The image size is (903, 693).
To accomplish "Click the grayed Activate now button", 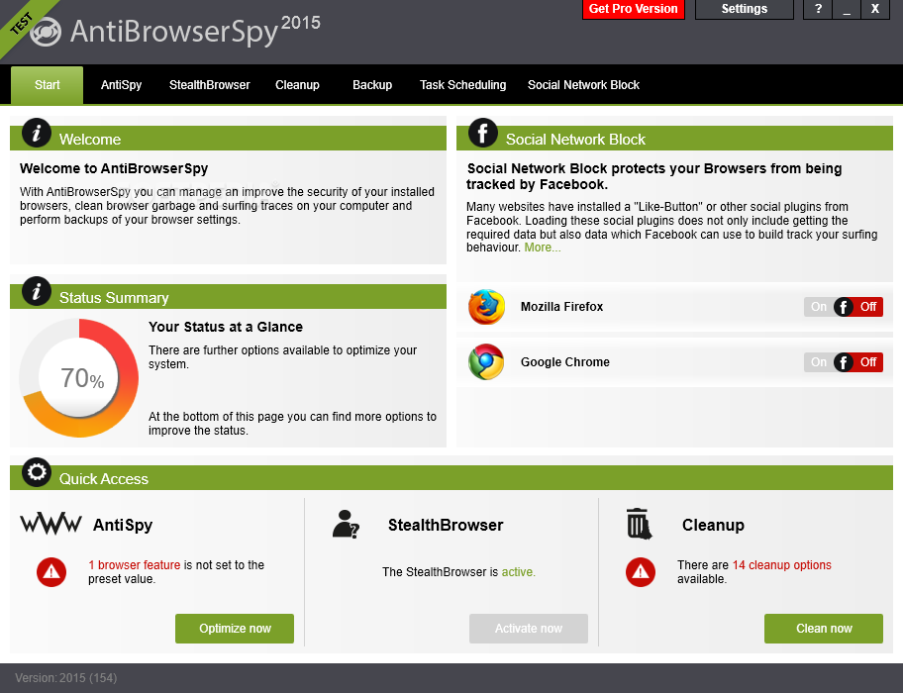I will pyautogui.click(x=529, y=629).
